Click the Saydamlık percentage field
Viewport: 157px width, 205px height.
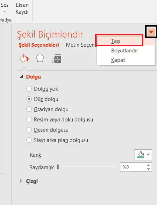click(132, 167)
